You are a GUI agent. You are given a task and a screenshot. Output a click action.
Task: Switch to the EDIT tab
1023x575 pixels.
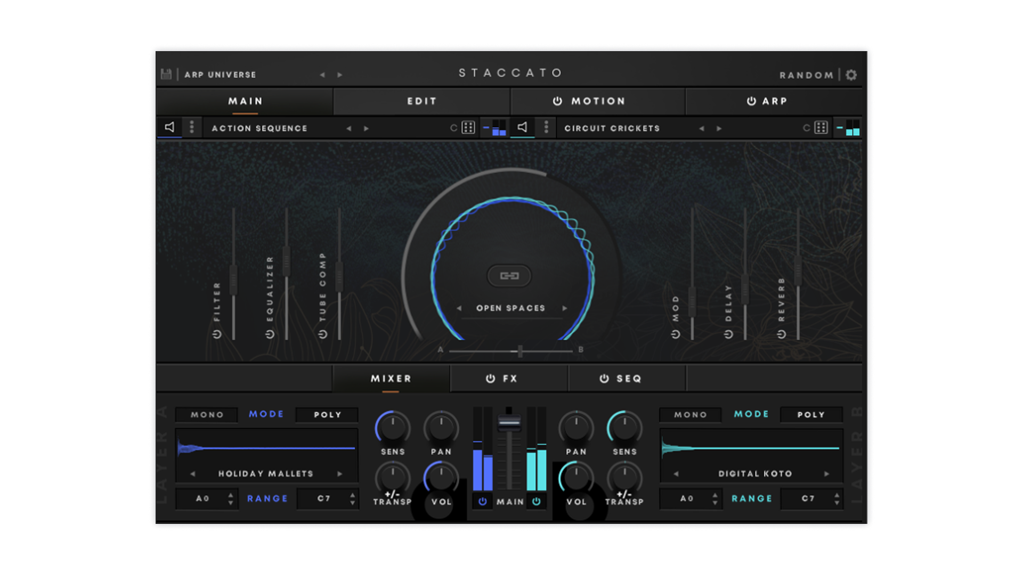[421, 101]
